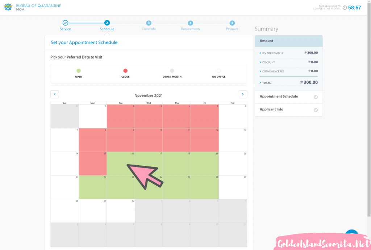Click the Bureau of Quarantine logo
Viewport: 371px width, 250px height.
(x=8, y=7)
